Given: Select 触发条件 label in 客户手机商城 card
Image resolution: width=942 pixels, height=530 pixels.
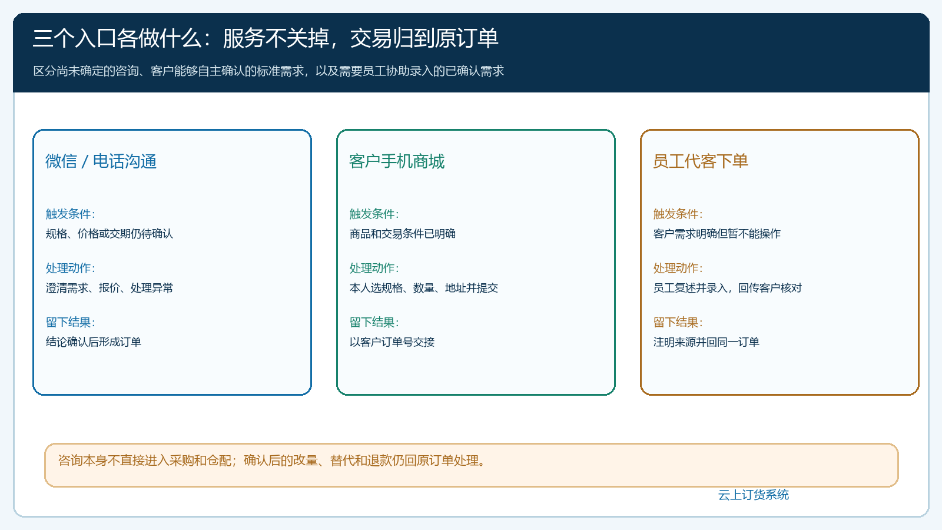Looking at the screenshot, I should pyautogui.click(x=374, y=214).
